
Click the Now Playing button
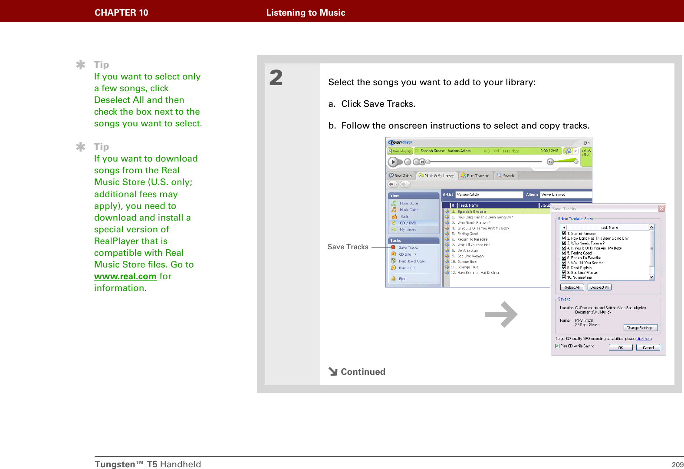(x=400, y=151)
